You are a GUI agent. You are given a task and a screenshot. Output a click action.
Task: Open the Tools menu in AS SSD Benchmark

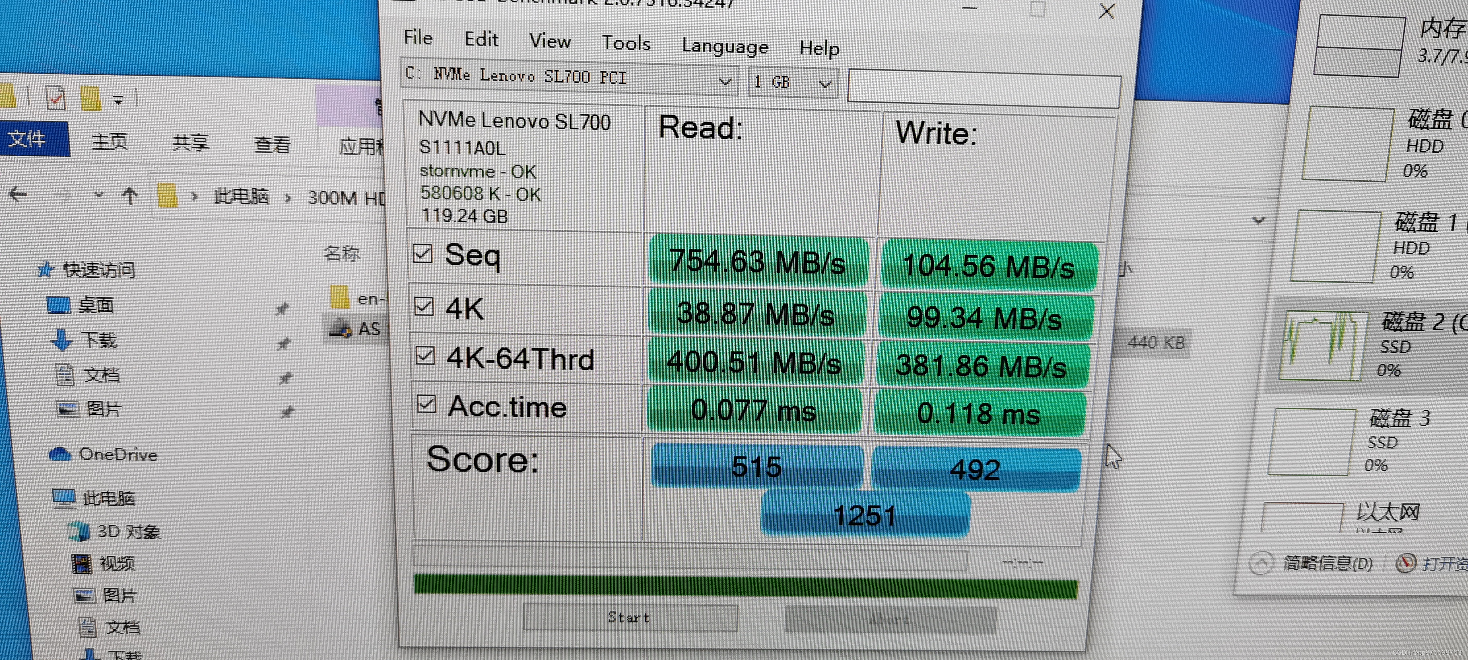(x=626, y=43)
